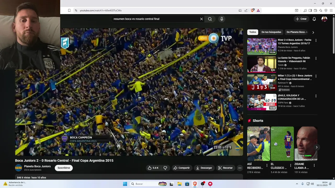Image resolution: width=335 pixels, height=188 pixels.
Task: Click the Planeta Boca Juniors channel link under River video
Action: tap(288, 47)
